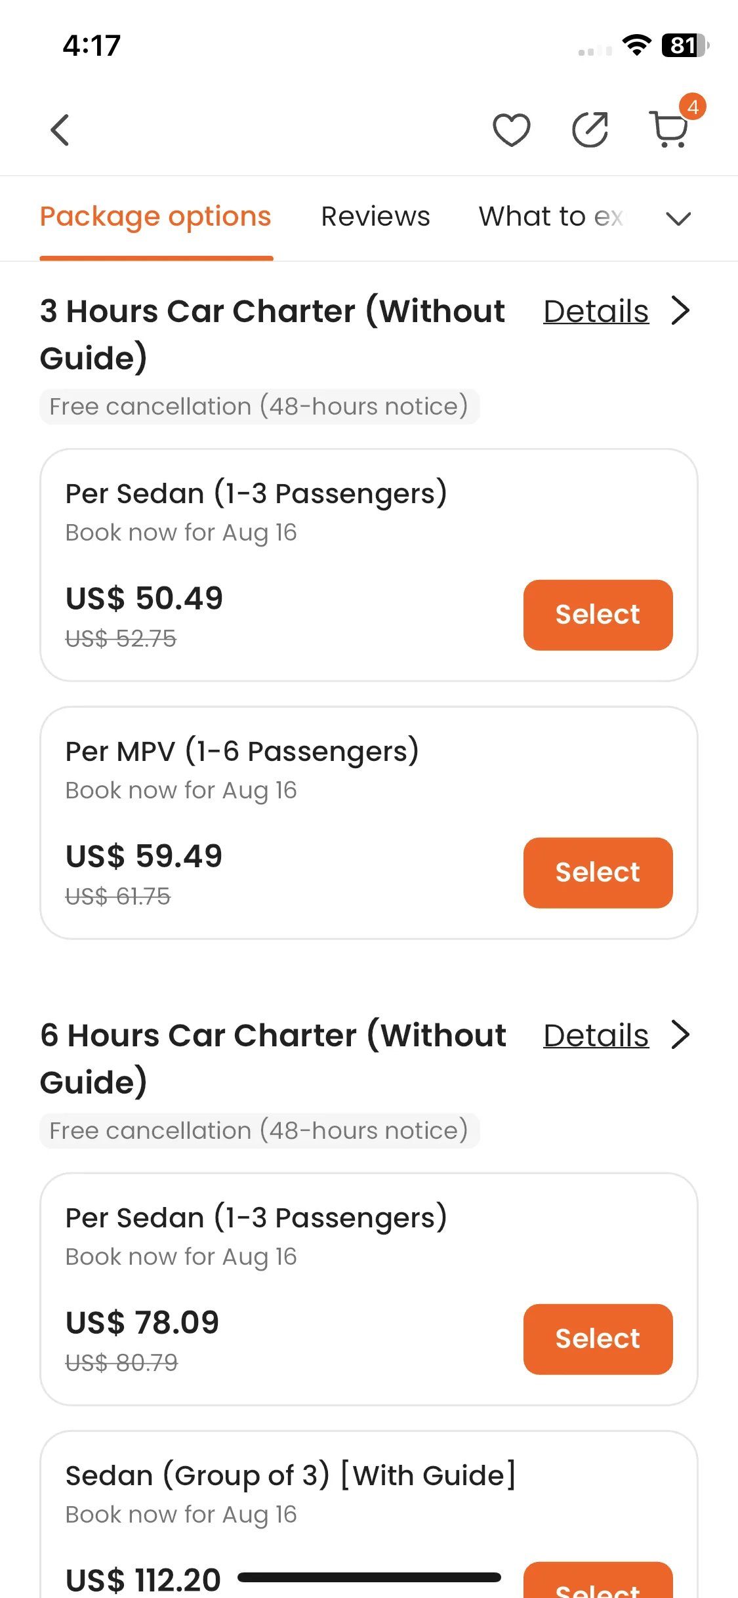Viewport: 738px width, 1598px height.
Task: Tap the battery indicator showing 81
Action: (685, 45)
